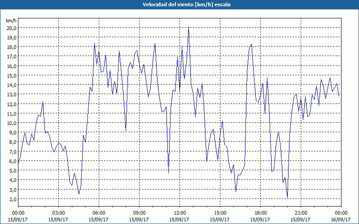Click the '18:00' time label
Viewport: 359px width, 224px height.
260,213
